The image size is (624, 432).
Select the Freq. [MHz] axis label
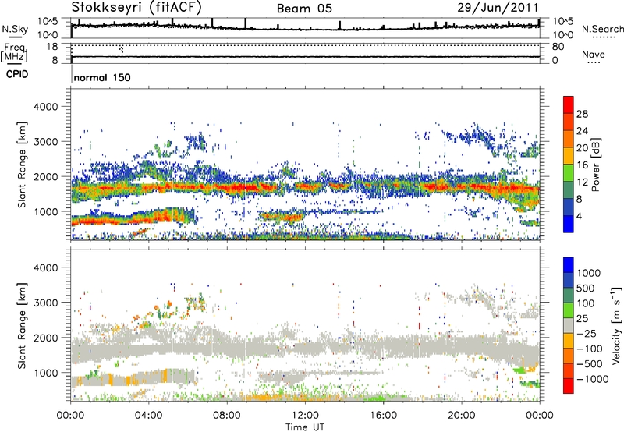14,52
